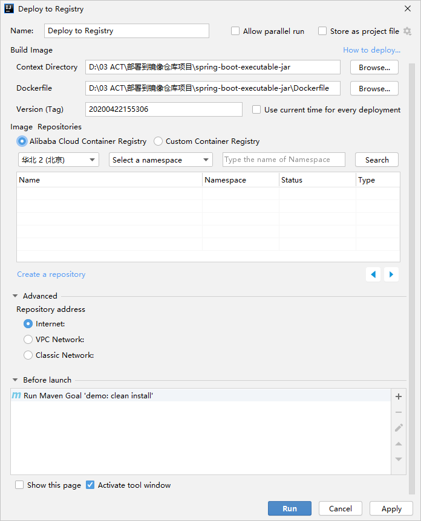The image size is (421, 521).
Task: Go to previous page of repositories
Action: (x=373, y=274)
